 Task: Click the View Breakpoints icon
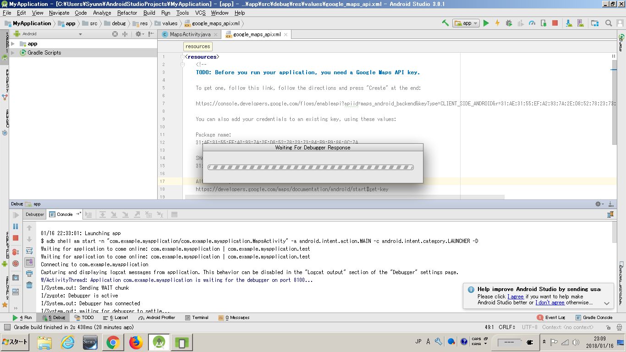16,252
